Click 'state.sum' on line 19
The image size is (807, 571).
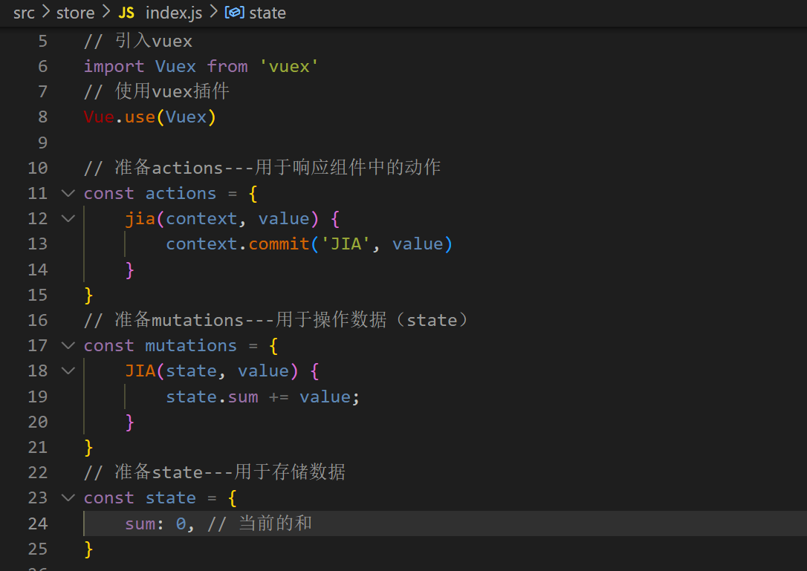[x=212, y=397]
